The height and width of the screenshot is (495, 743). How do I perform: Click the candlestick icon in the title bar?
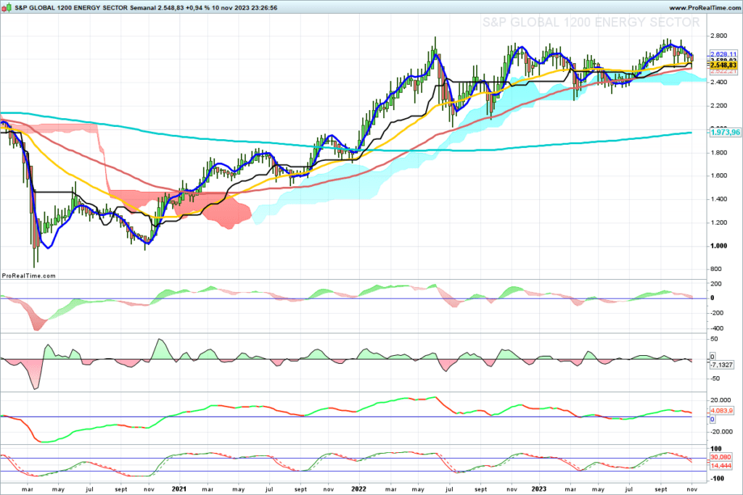point(6,6)
